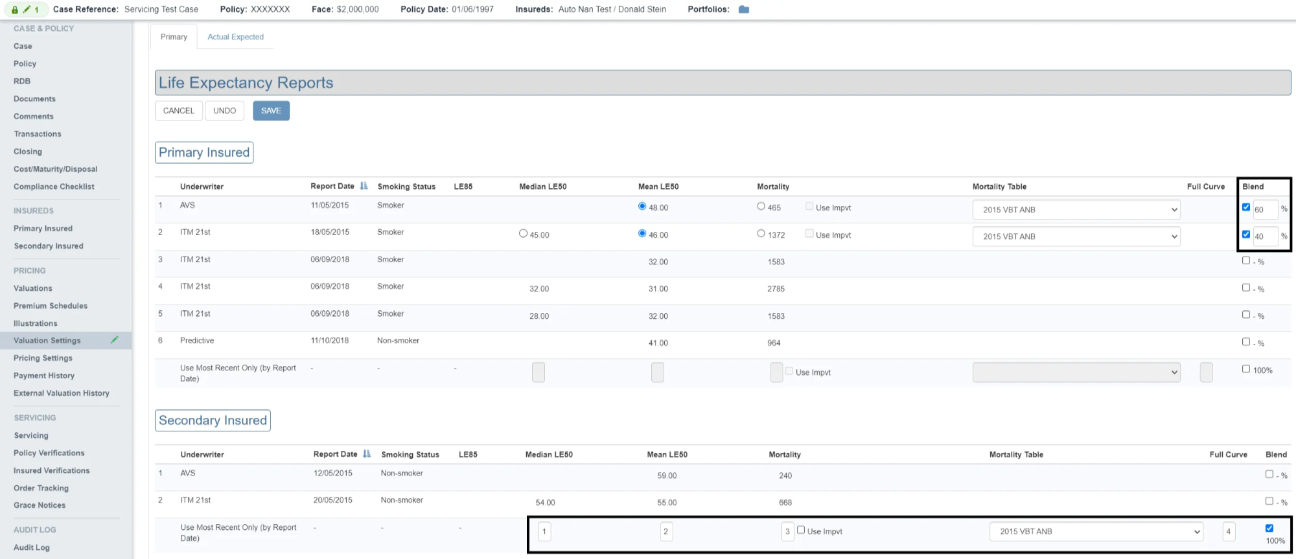Image resolution: width=1296 pixels, height=559 pixels.
Task: Click the pencil icon beside Valuation Settings
Action: coord(115,340)
